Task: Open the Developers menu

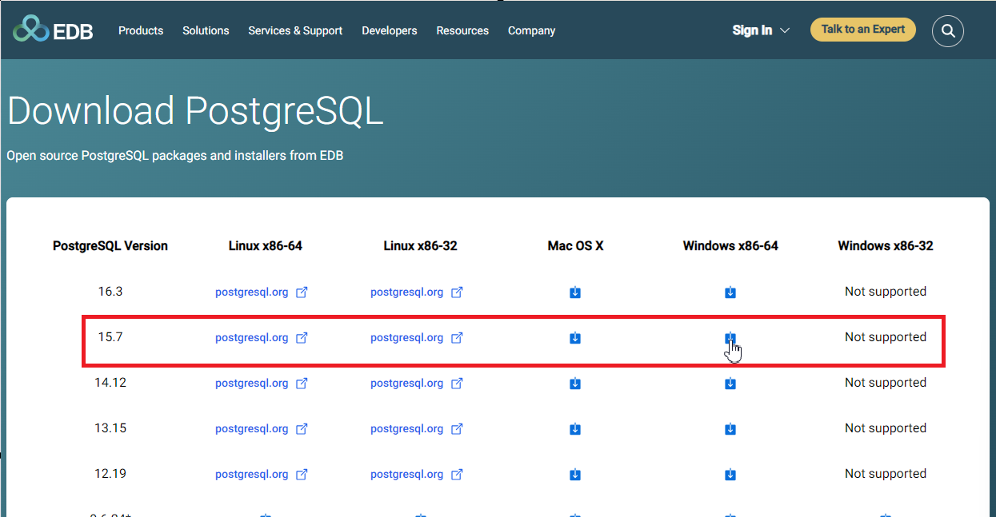Action: 390,30
